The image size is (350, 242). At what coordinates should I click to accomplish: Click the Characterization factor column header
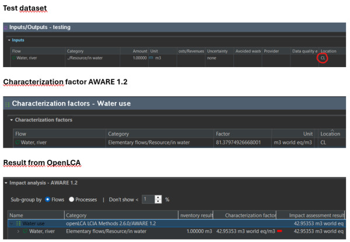pyautogui.click(x=250, y=215)
